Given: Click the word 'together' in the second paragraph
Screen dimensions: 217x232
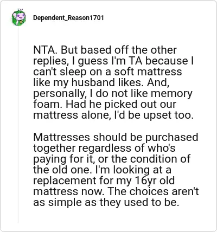Looking at the screenshot, I should [x=54, y=148].
